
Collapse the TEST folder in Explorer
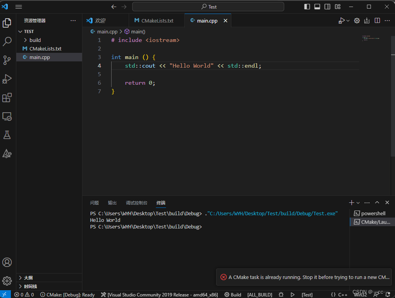(x=20, y=31)
